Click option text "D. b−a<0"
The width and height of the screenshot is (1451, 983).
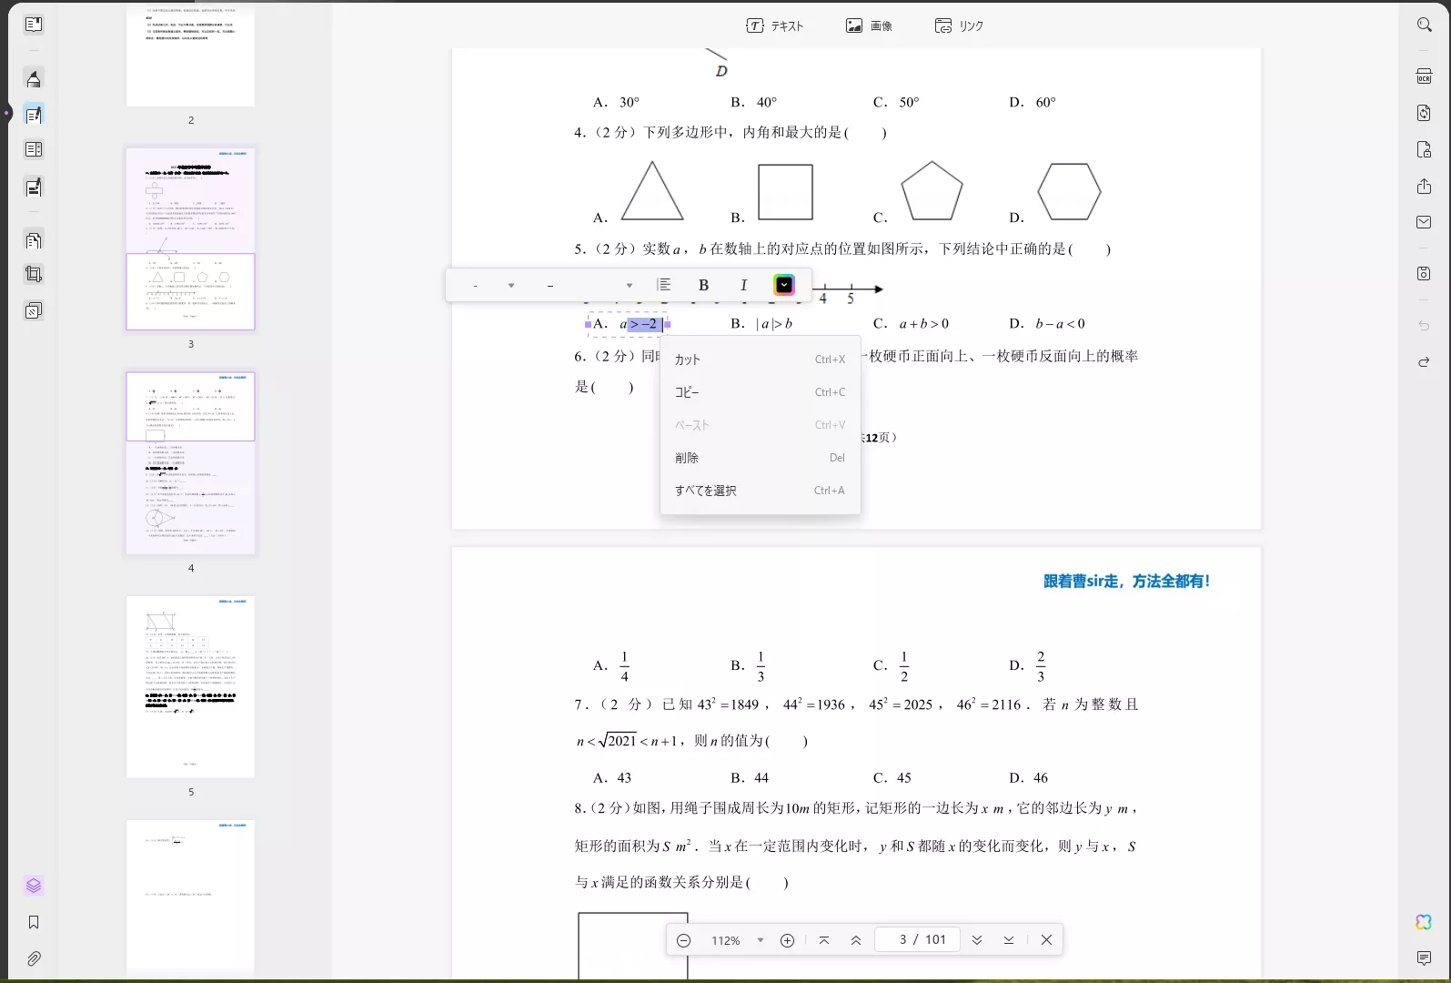coord(1047,323)
